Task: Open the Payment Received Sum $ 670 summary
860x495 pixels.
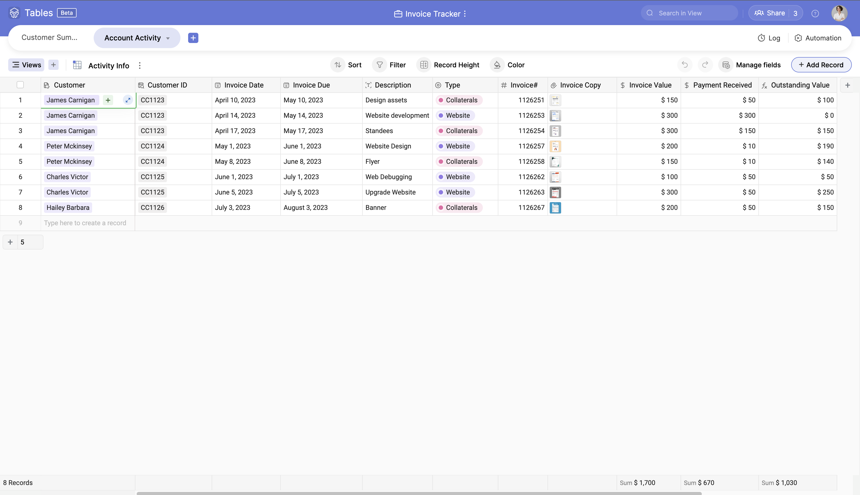Action: click(720, 483)
